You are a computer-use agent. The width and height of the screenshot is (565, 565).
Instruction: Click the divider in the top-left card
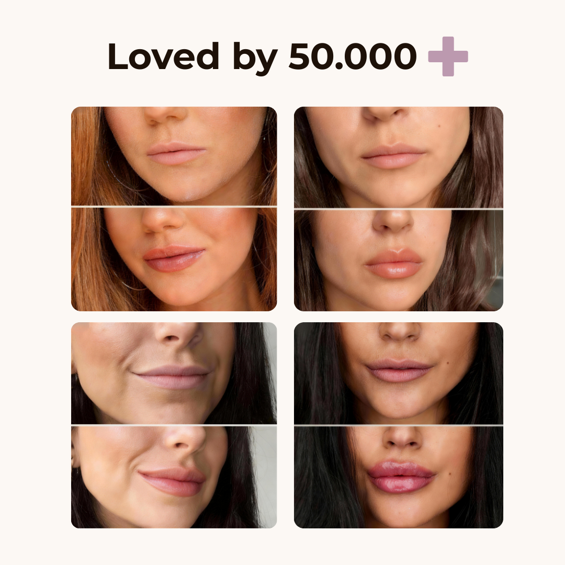pos(174,207)
